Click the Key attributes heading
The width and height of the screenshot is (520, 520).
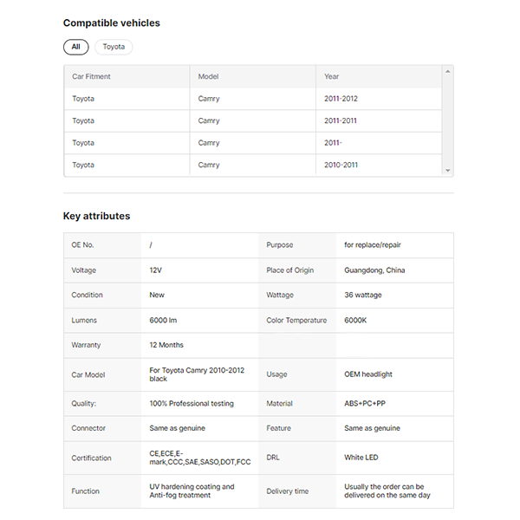pos(96,216)
